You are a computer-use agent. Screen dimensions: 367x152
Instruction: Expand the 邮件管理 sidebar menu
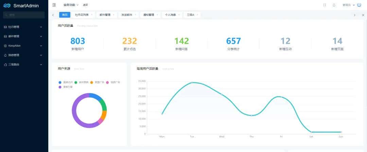pyautogui.click(x=24, y=36)
